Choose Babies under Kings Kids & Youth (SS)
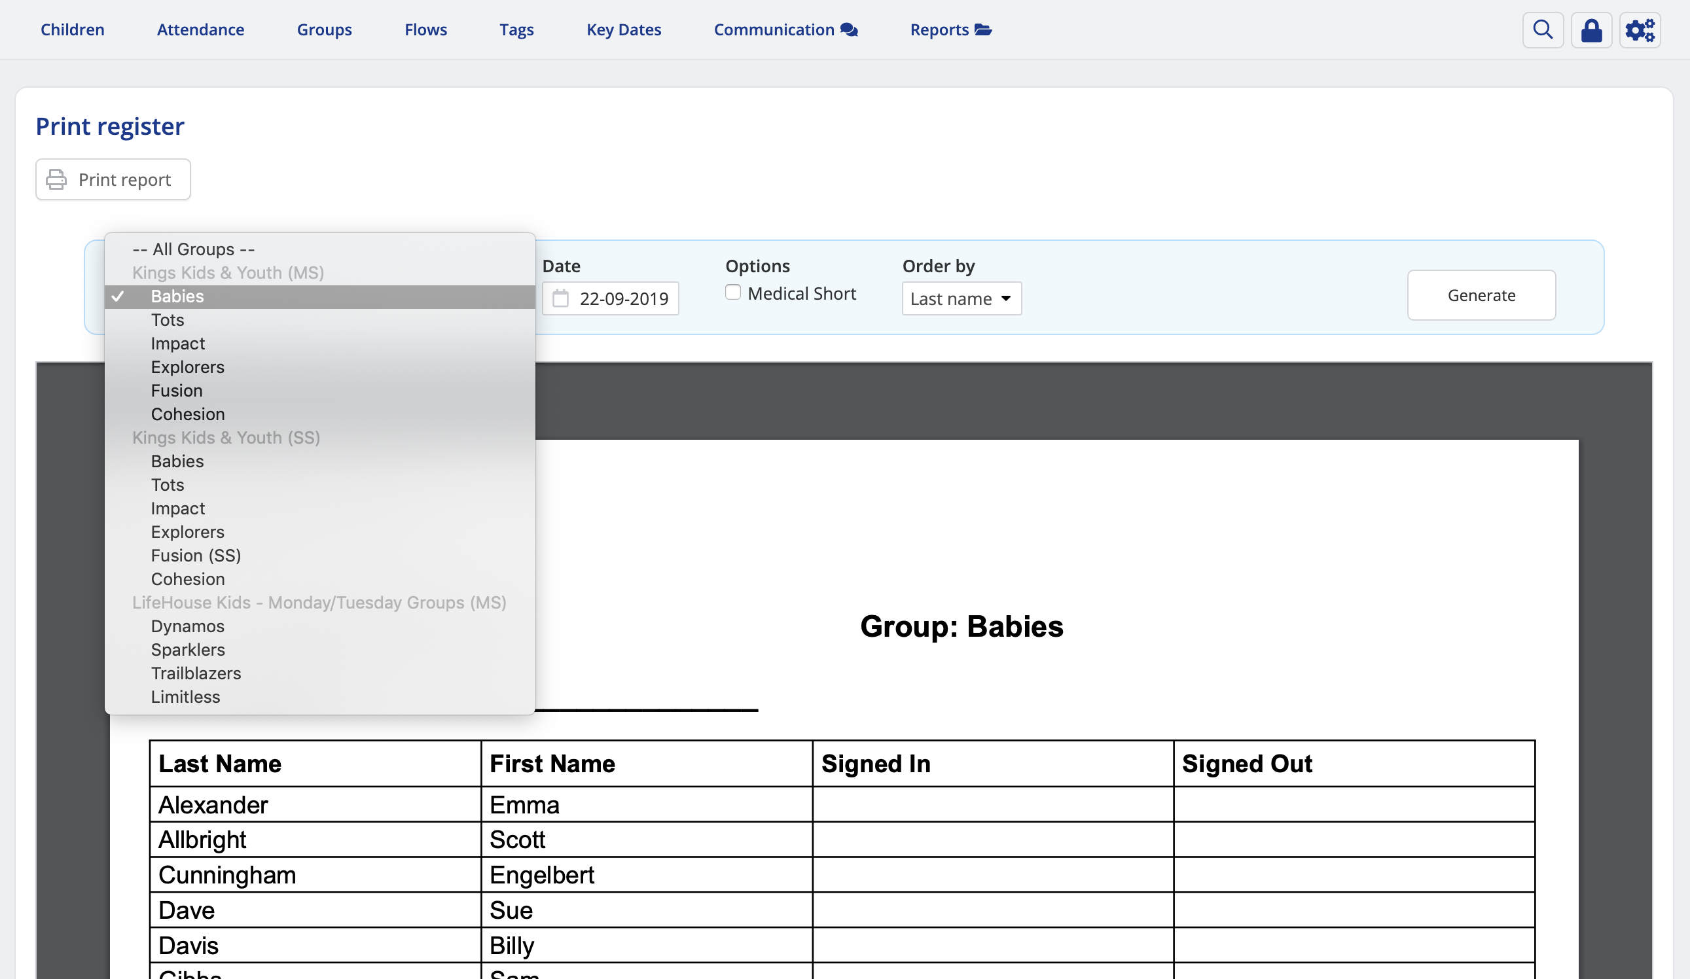1690x979 pixels. (x=319, y=461)
